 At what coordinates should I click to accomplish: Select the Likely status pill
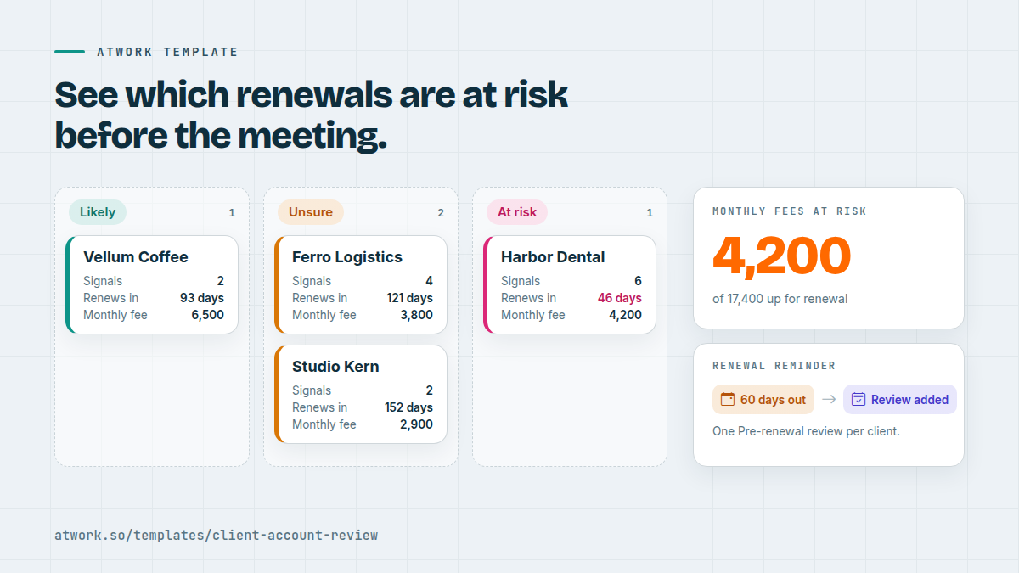[x=98, y=212]
